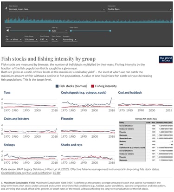Click the Fish stocks and fishing intensity heading
The height and width of the screenshot is (192, 174).
[48, 59]
